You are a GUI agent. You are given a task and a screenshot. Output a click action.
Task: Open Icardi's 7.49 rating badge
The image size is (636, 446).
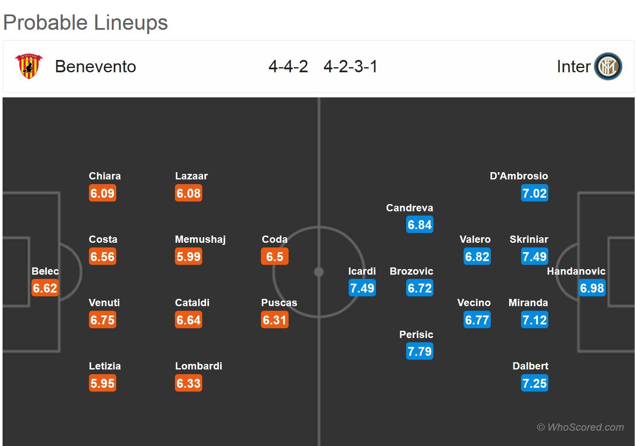362,288
